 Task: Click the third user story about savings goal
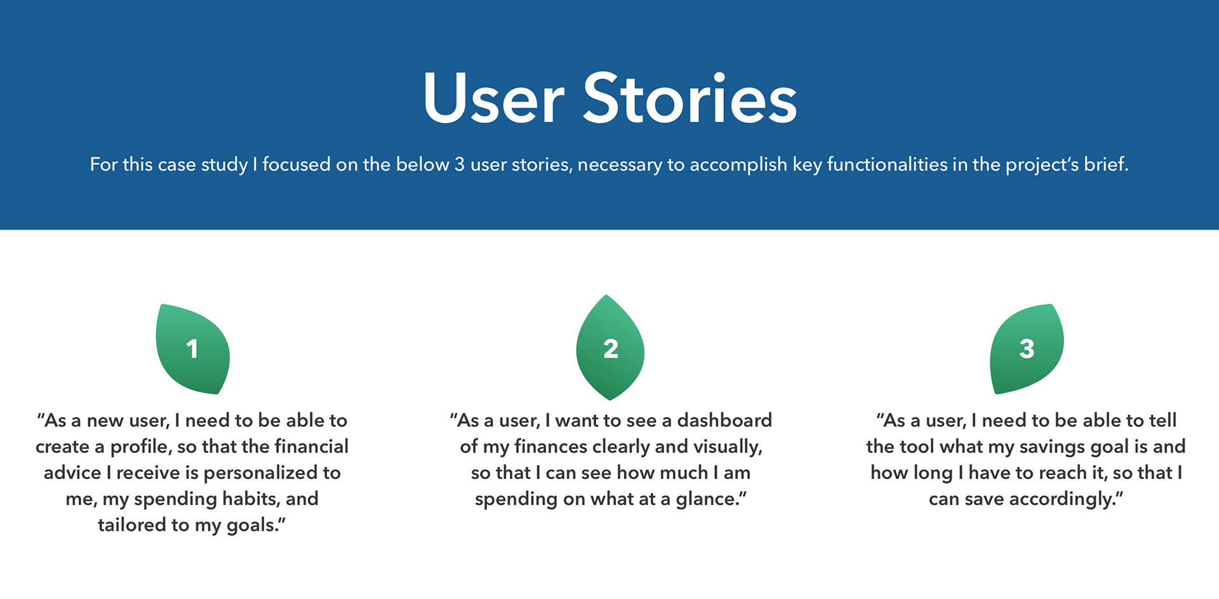(1026, 459)
